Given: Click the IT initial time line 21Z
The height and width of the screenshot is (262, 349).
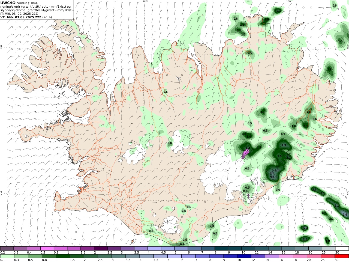Looking at the screenshot, I should [19, 13].
